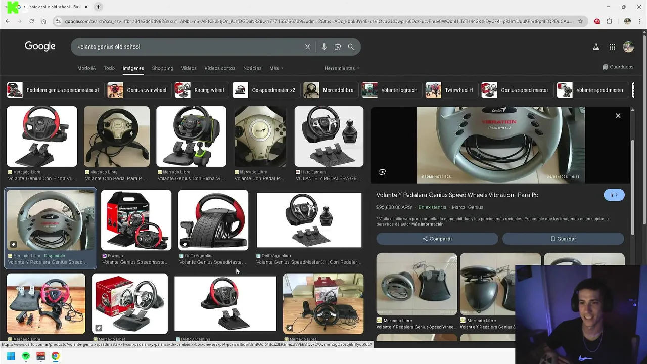Open Guardados saved items
The width and height of the screenshot is (647, 364).
(618, 67)
